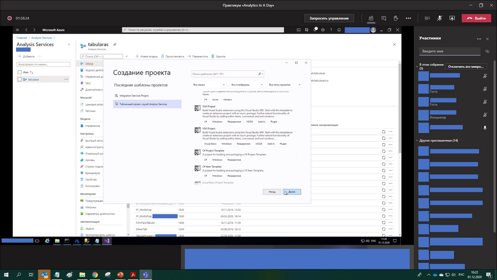Raise your hand in the meeting
The width and height of the screenshot is (497, 280).
click(x=396, y=18)
